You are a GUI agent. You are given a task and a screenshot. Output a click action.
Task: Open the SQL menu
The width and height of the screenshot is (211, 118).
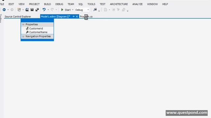81,4
